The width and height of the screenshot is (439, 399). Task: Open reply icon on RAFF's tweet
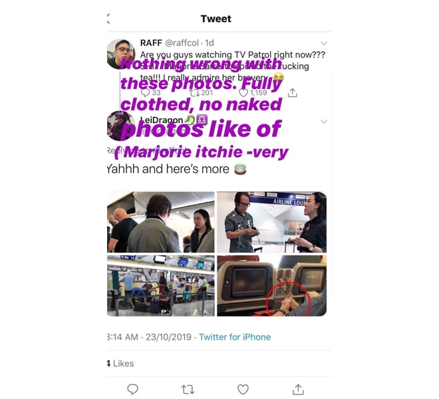(x=145, y=92)
